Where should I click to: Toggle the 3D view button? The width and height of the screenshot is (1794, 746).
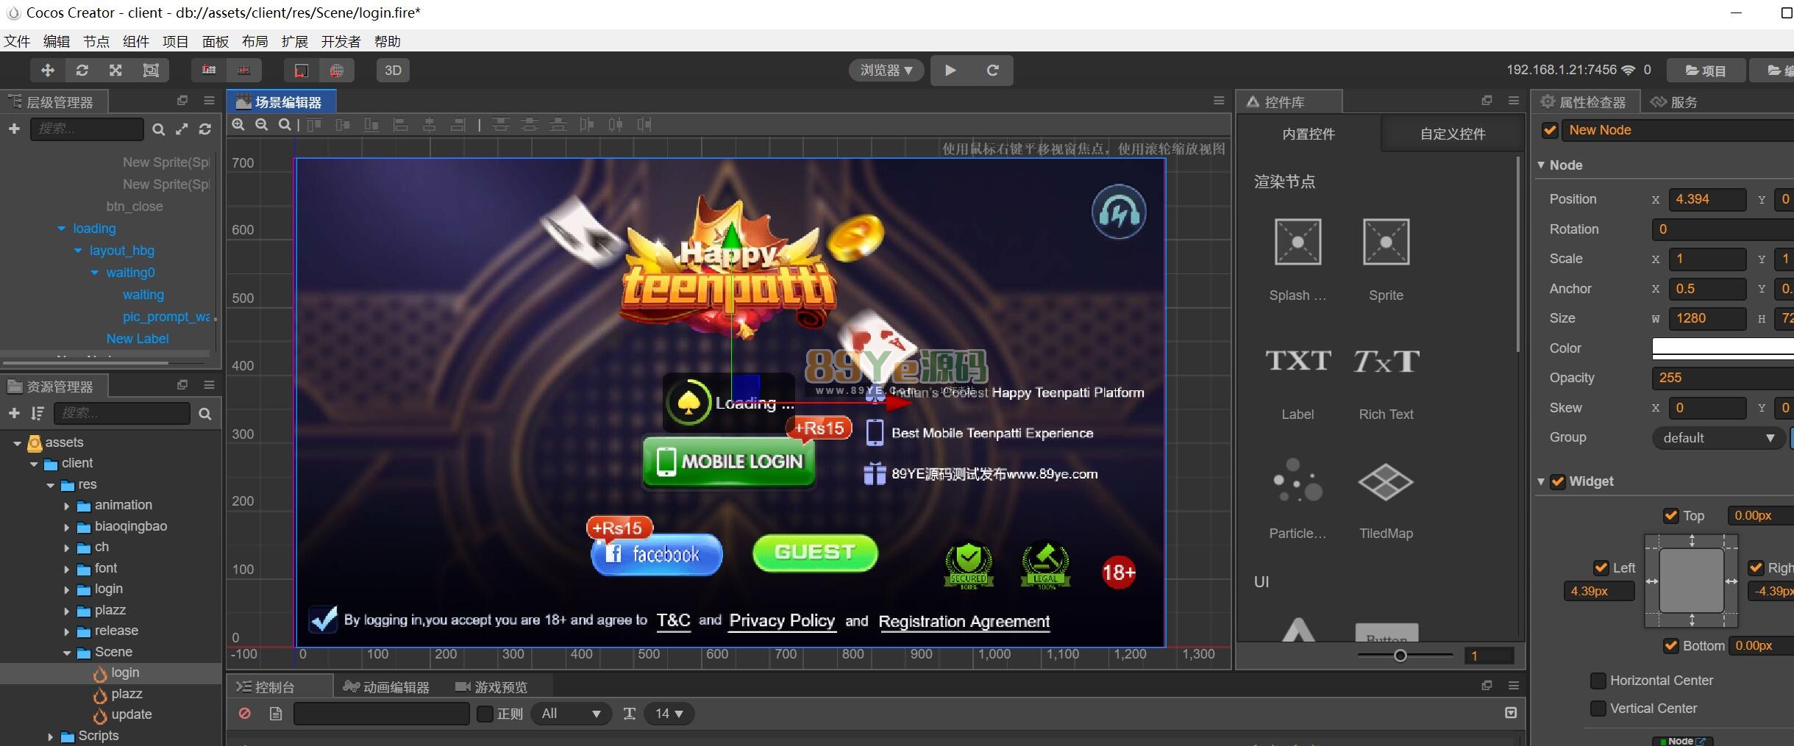coord(393,70)
